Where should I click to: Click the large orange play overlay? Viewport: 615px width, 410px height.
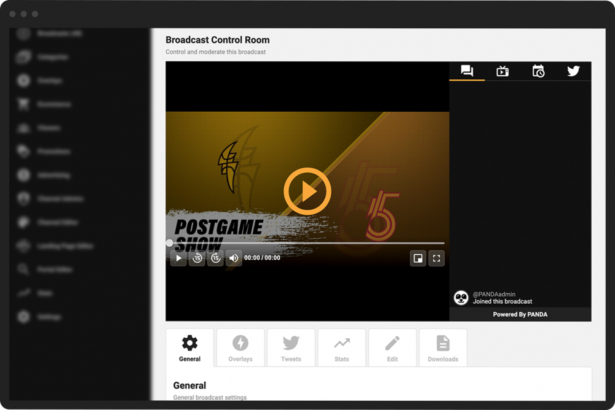pos(306,190)
